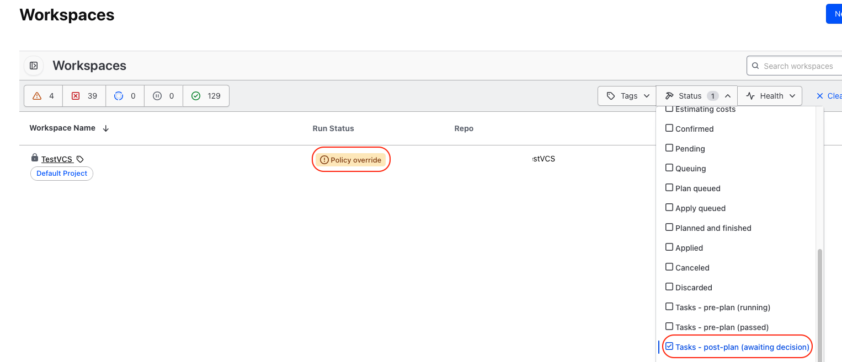The width and height of the screenshot is (842, 362).
Task: Click the Status dropdown scrollbar
Action: (x=819, y=303)
